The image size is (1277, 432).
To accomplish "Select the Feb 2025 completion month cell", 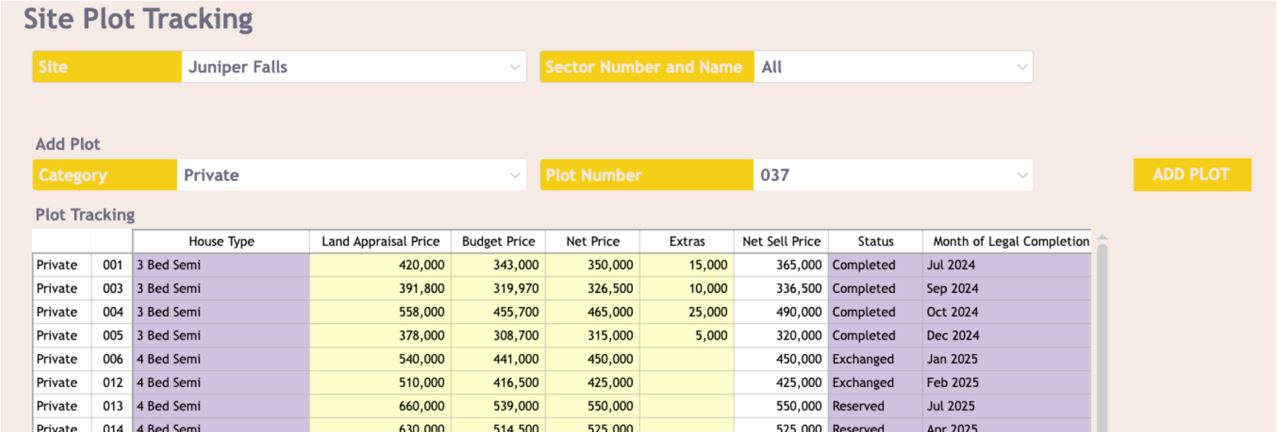I will 1007,383.
